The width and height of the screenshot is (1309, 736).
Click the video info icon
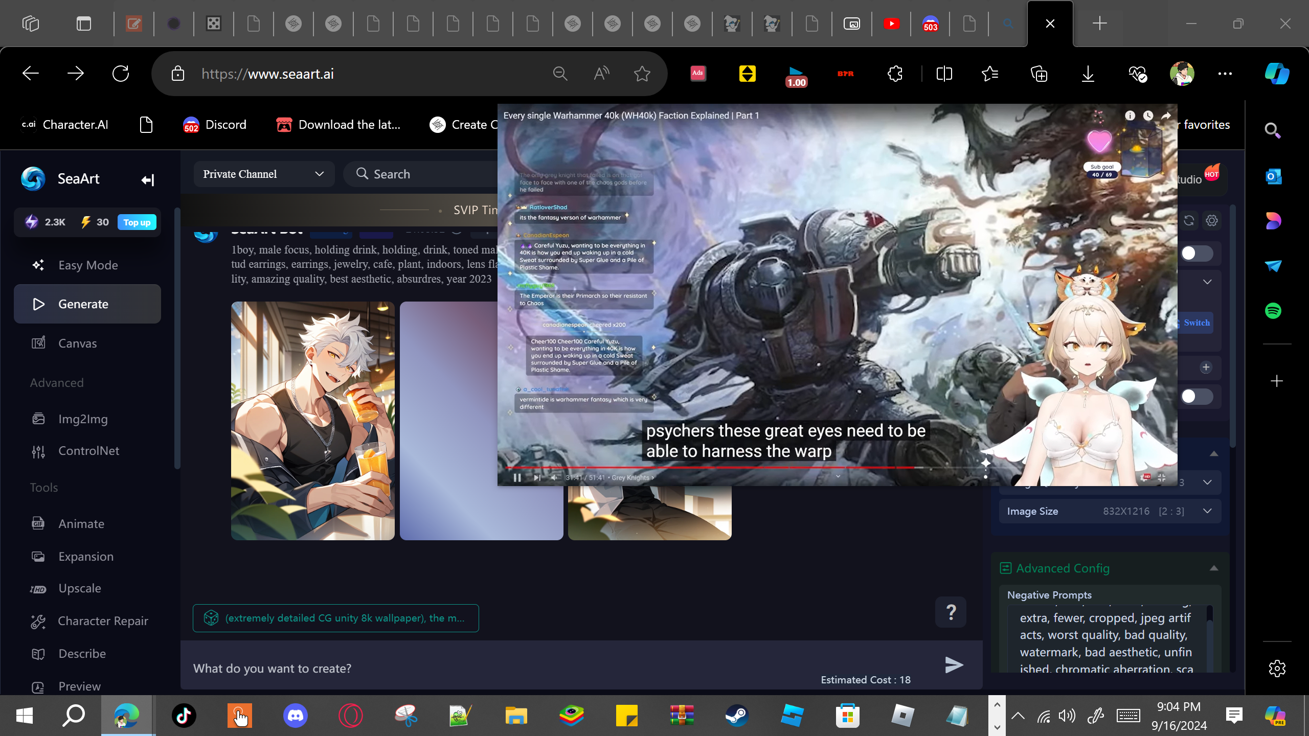pos(1130,116)
